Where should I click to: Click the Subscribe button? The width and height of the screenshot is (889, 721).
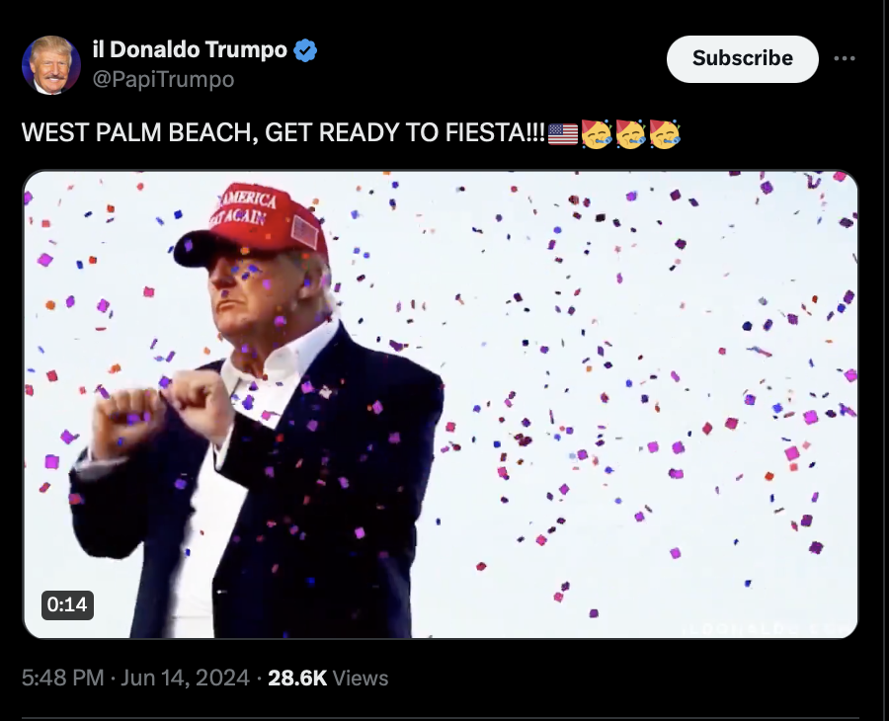742,59
